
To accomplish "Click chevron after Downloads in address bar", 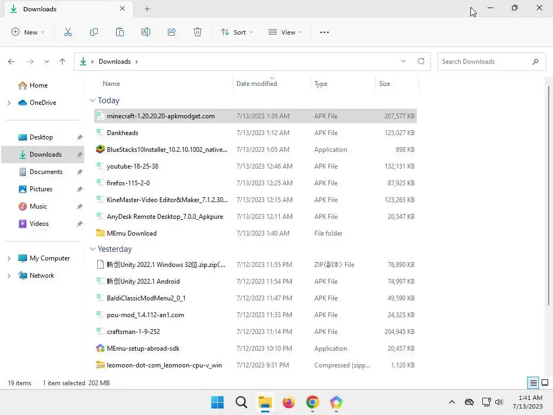I will [x=137, y=62].
